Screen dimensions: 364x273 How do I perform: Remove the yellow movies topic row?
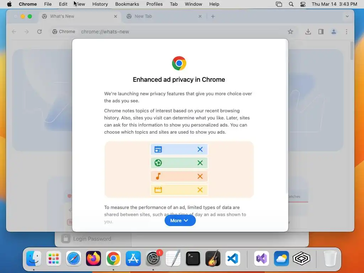tap(200, 190)
